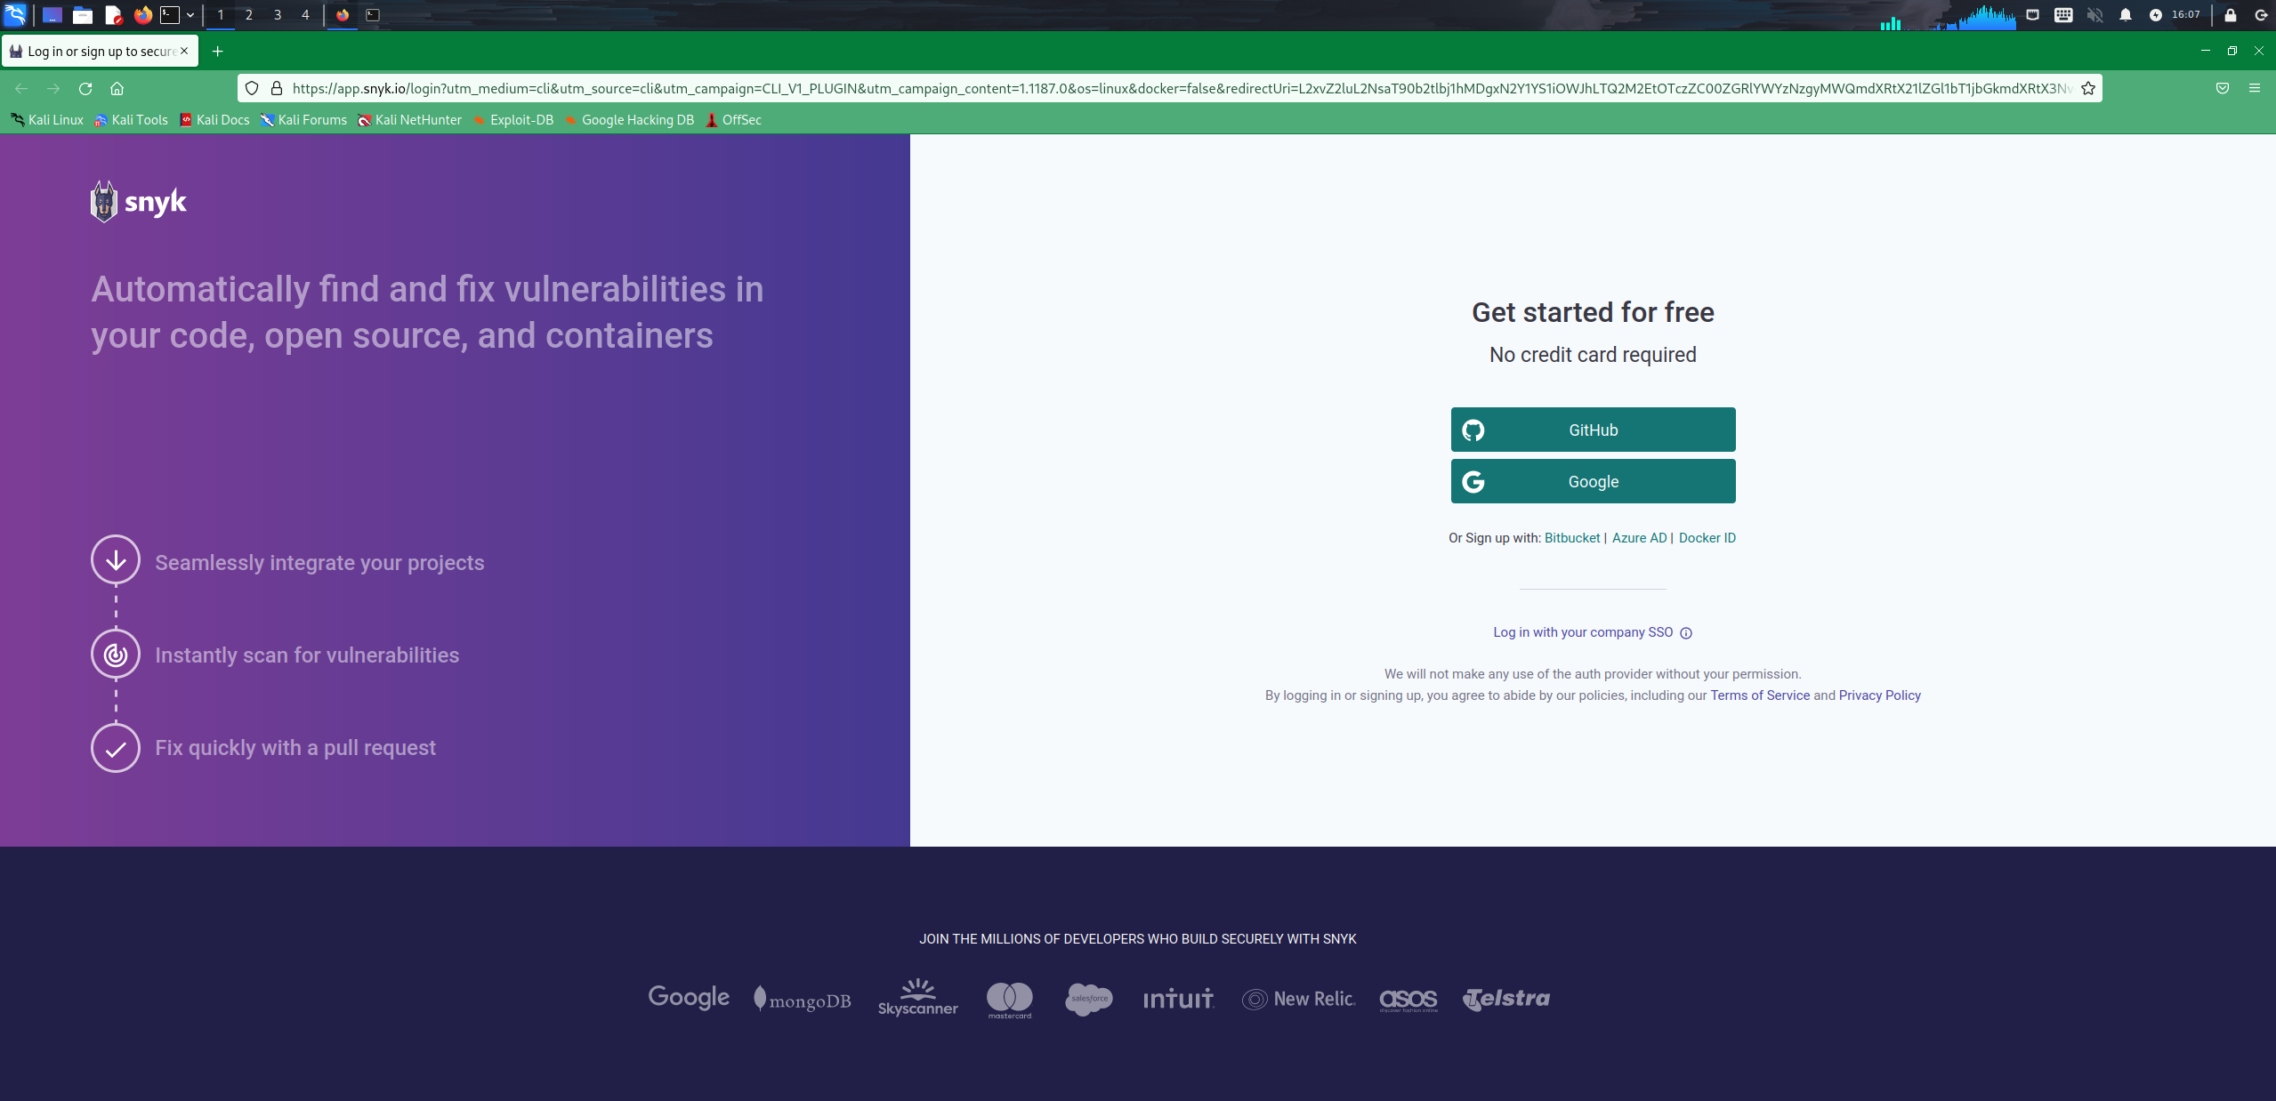2276x1101 pixels.
Task: Open Exploit-DB bookmark
Action: click(513, 120)
